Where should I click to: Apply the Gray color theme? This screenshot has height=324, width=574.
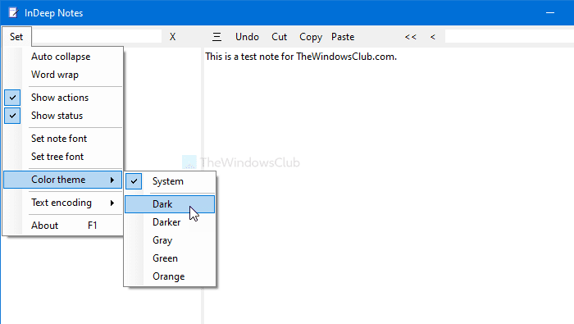(x=170, y=240)
